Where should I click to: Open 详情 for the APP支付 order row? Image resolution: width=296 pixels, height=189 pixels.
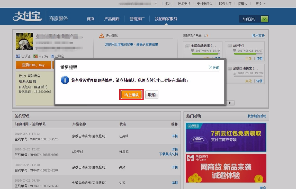click(175, 149)
